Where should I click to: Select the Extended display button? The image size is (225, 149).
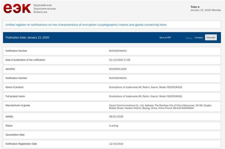[x=211, y=37]
